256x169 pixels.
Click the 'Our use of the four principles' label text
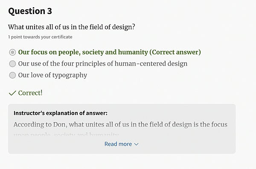tap(103, 64)
